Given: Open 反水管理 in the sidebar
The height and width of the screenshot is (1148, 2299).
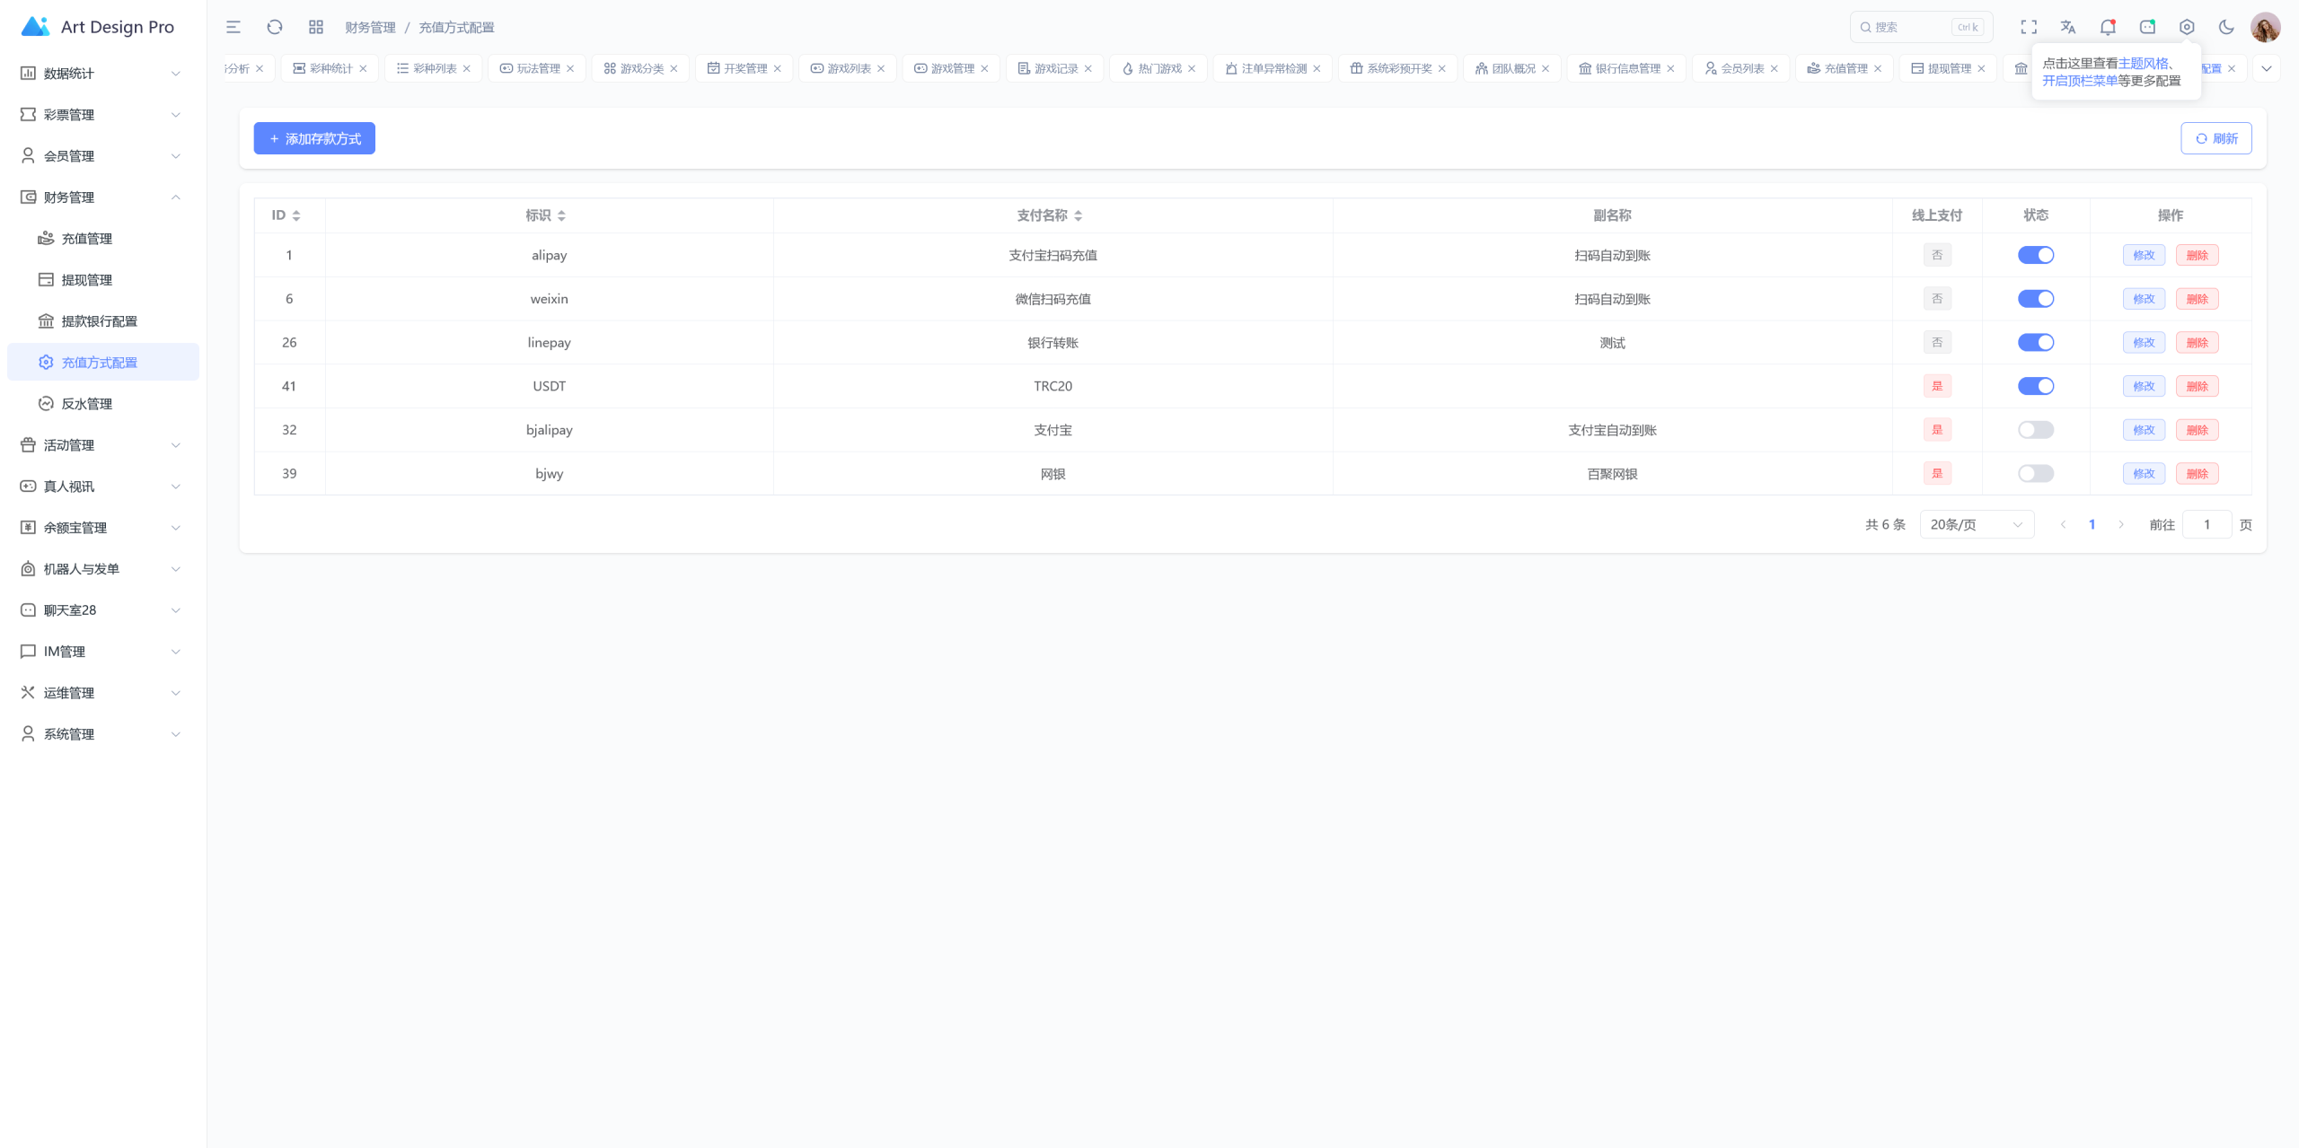Looking at the screenshot, I should pos(103,404).
